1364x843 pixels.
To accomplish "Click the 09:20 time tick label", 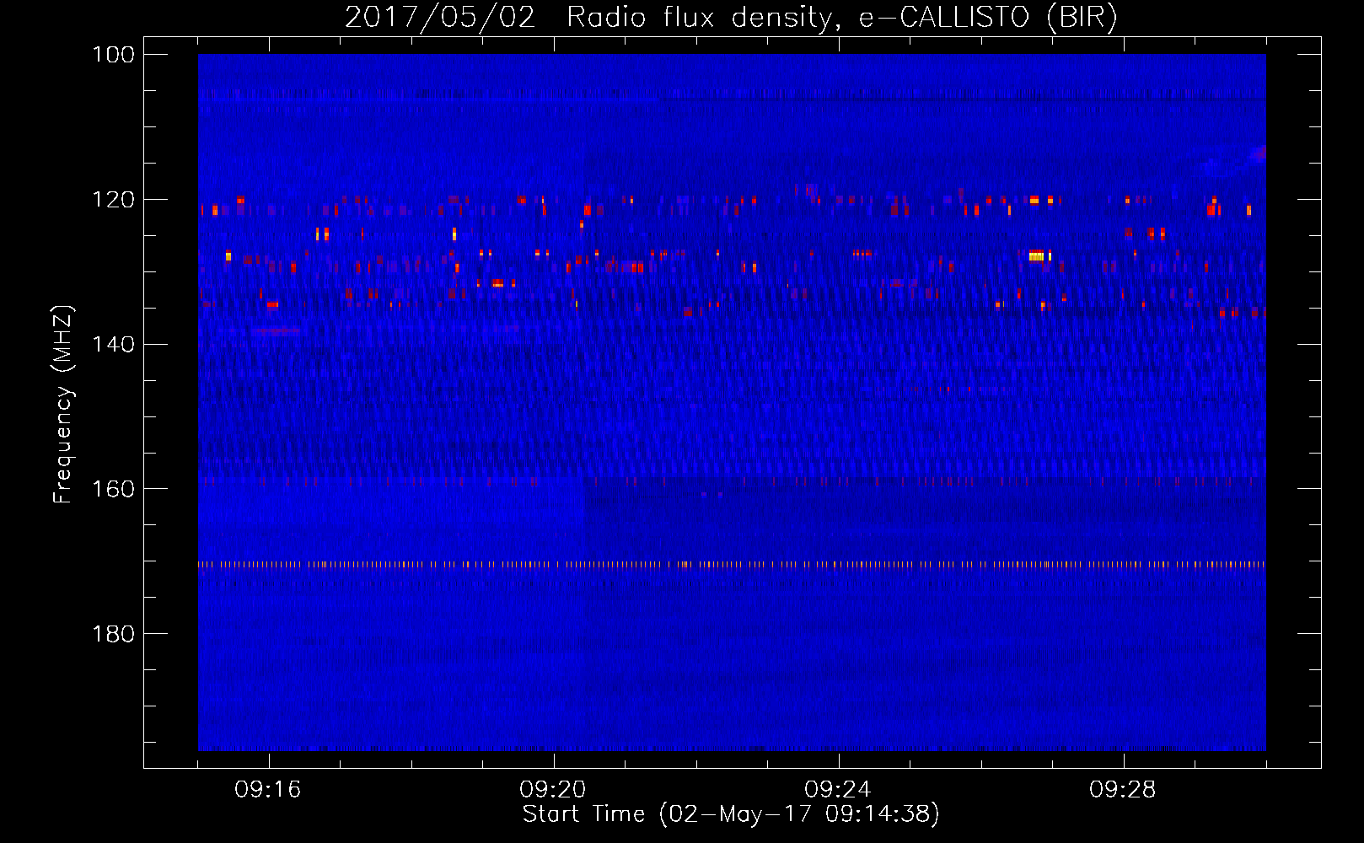I will (553, 790).
